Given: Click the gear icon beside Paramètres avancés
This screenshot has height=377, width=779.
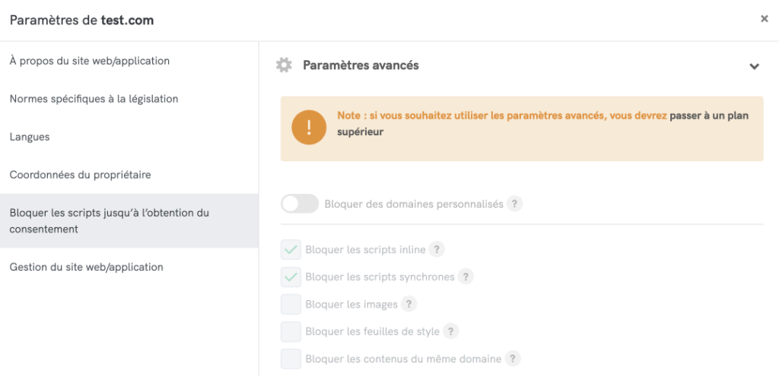Looking at the screenshot, I should point(284,65).
